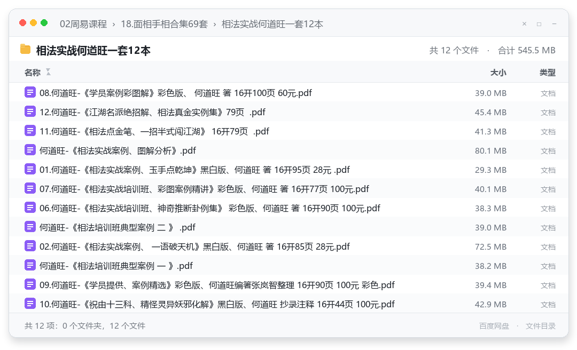
Task: Select file 何道旺-《相法培训班典型案例 一 》.pdf
Action: [x=288, y=265]
